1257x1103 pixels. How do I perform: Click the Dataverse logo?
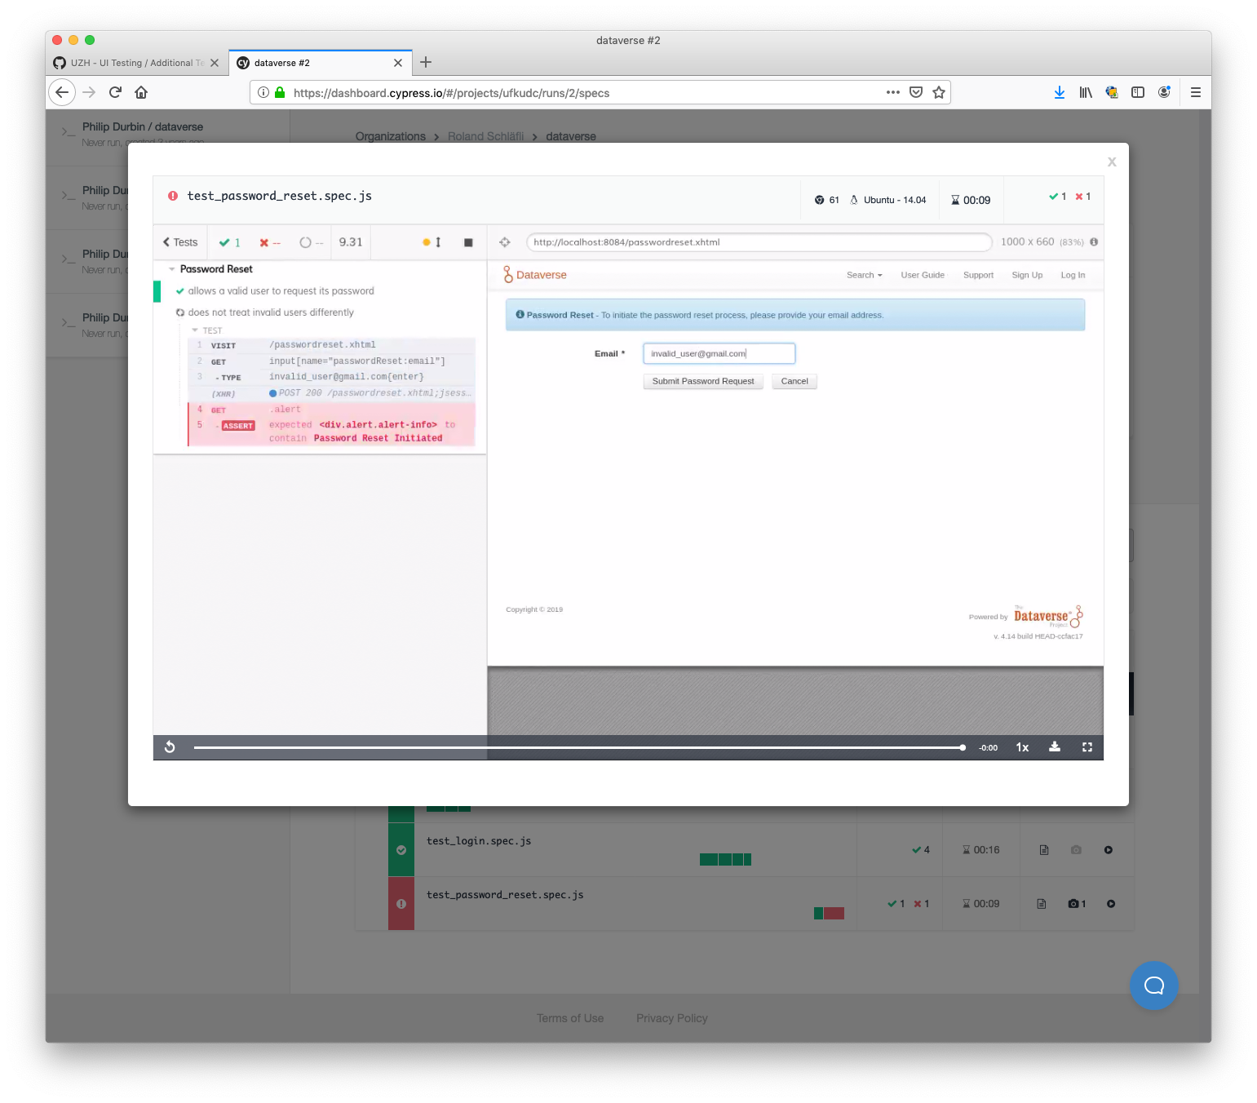tap(535, 275)
